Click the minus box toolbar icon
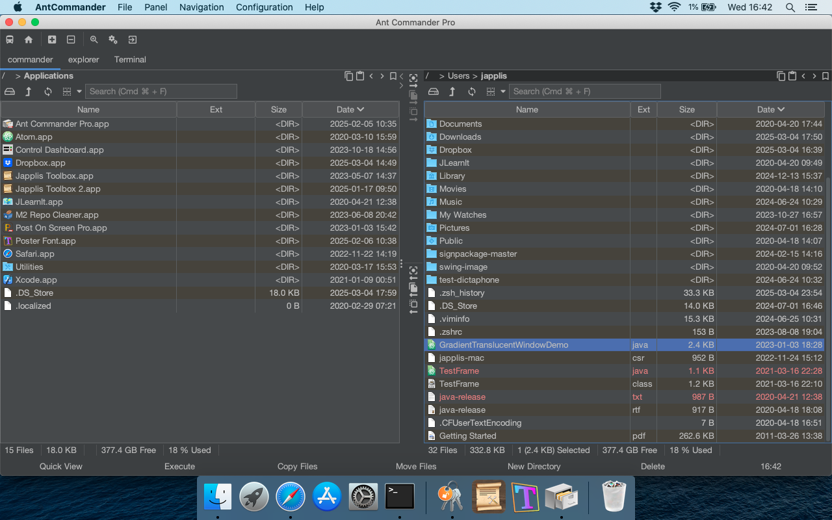This screenshot has height=520, width=832. [71, 40]
